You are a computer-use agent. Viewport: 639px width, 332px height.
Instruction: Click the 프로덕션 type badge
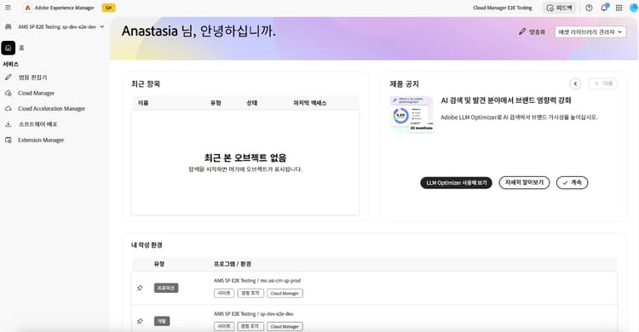(166, 288)
